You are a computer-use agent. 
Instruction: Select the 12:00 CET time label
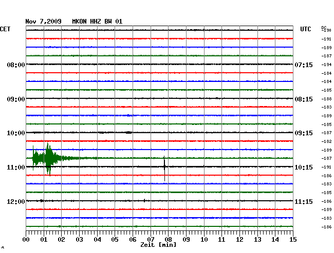[x=16, y=201]
